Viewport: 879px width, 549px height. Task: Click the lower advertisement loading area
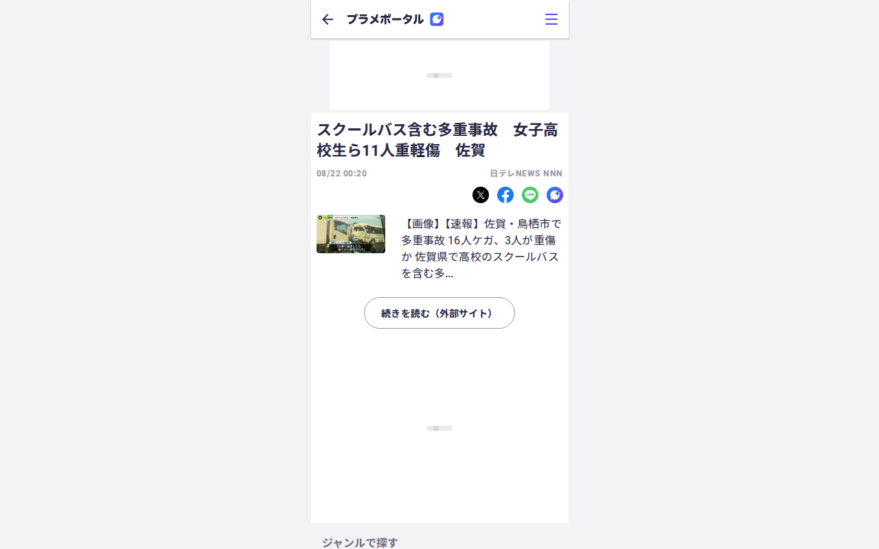click(x=439, y=428)
